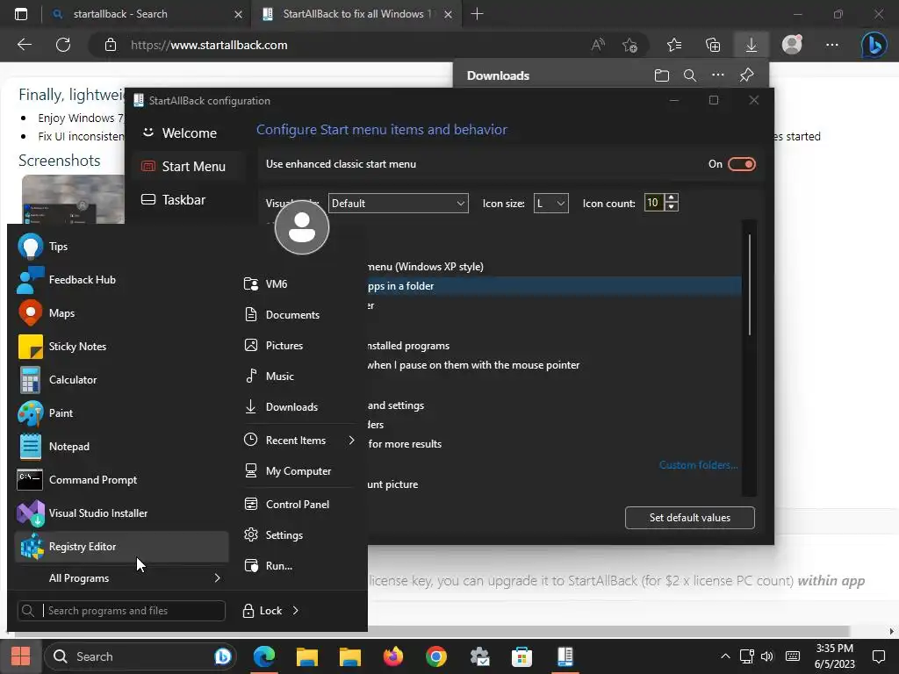Open the Maps app entry
Image resolution: width=899 pixels, height=674 pixels.
pos(121,313)
